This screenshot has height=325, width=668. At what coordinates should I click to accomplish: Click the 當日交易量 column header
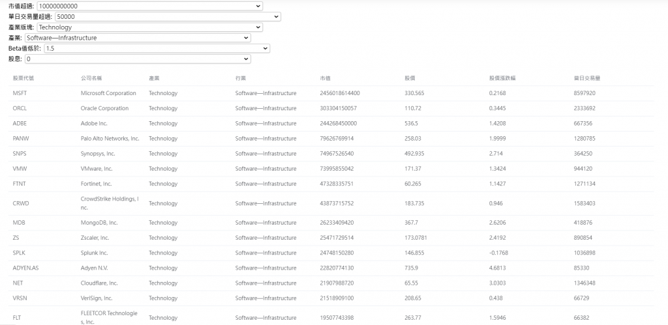(x=587, y=78)
